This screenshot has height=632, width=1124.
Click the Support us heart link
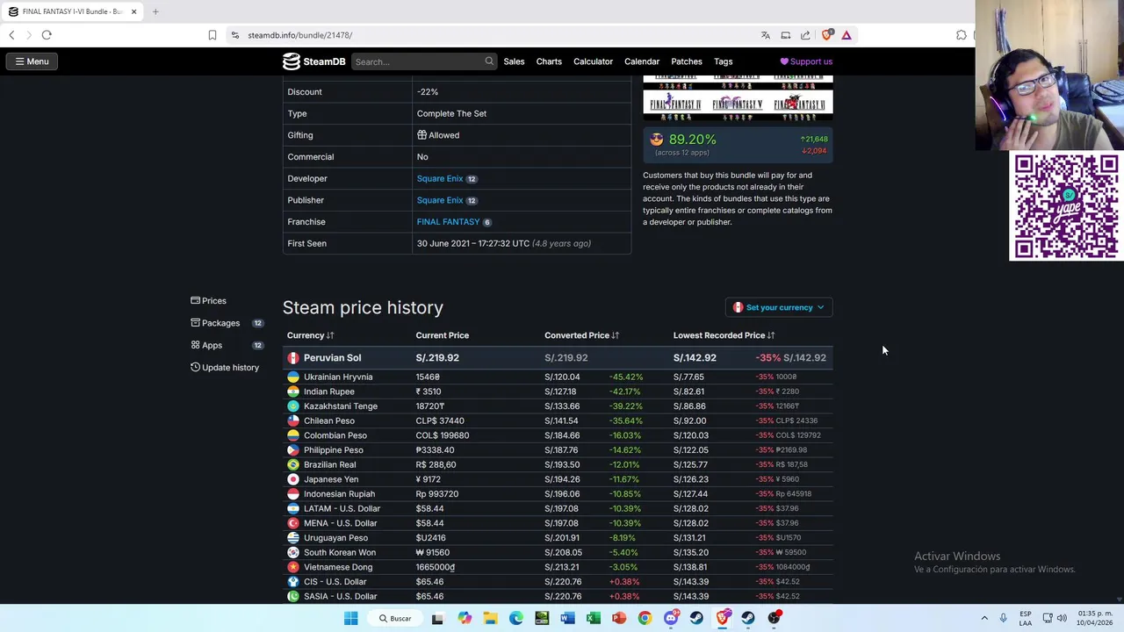(x=806, y=61)
